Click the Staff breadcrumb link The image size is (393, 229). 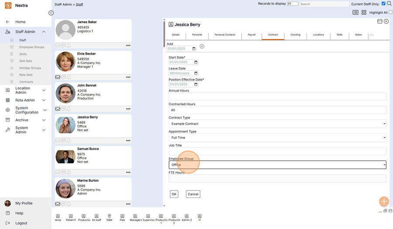pos(79,4)
